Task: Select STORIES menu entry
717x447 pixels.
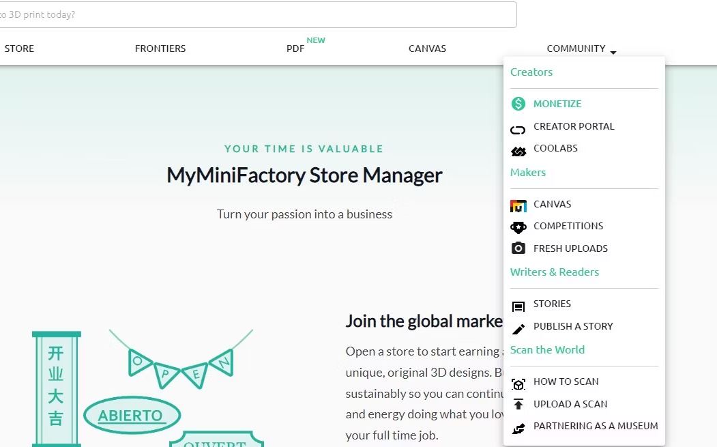Action: tap(552, 304)
